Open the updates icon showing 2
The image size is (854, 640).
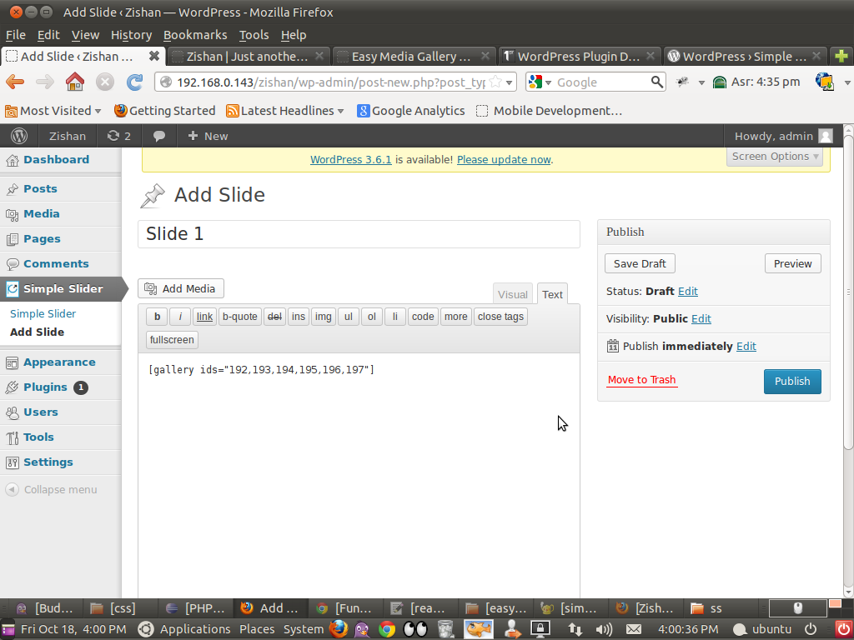coord(118,136)
